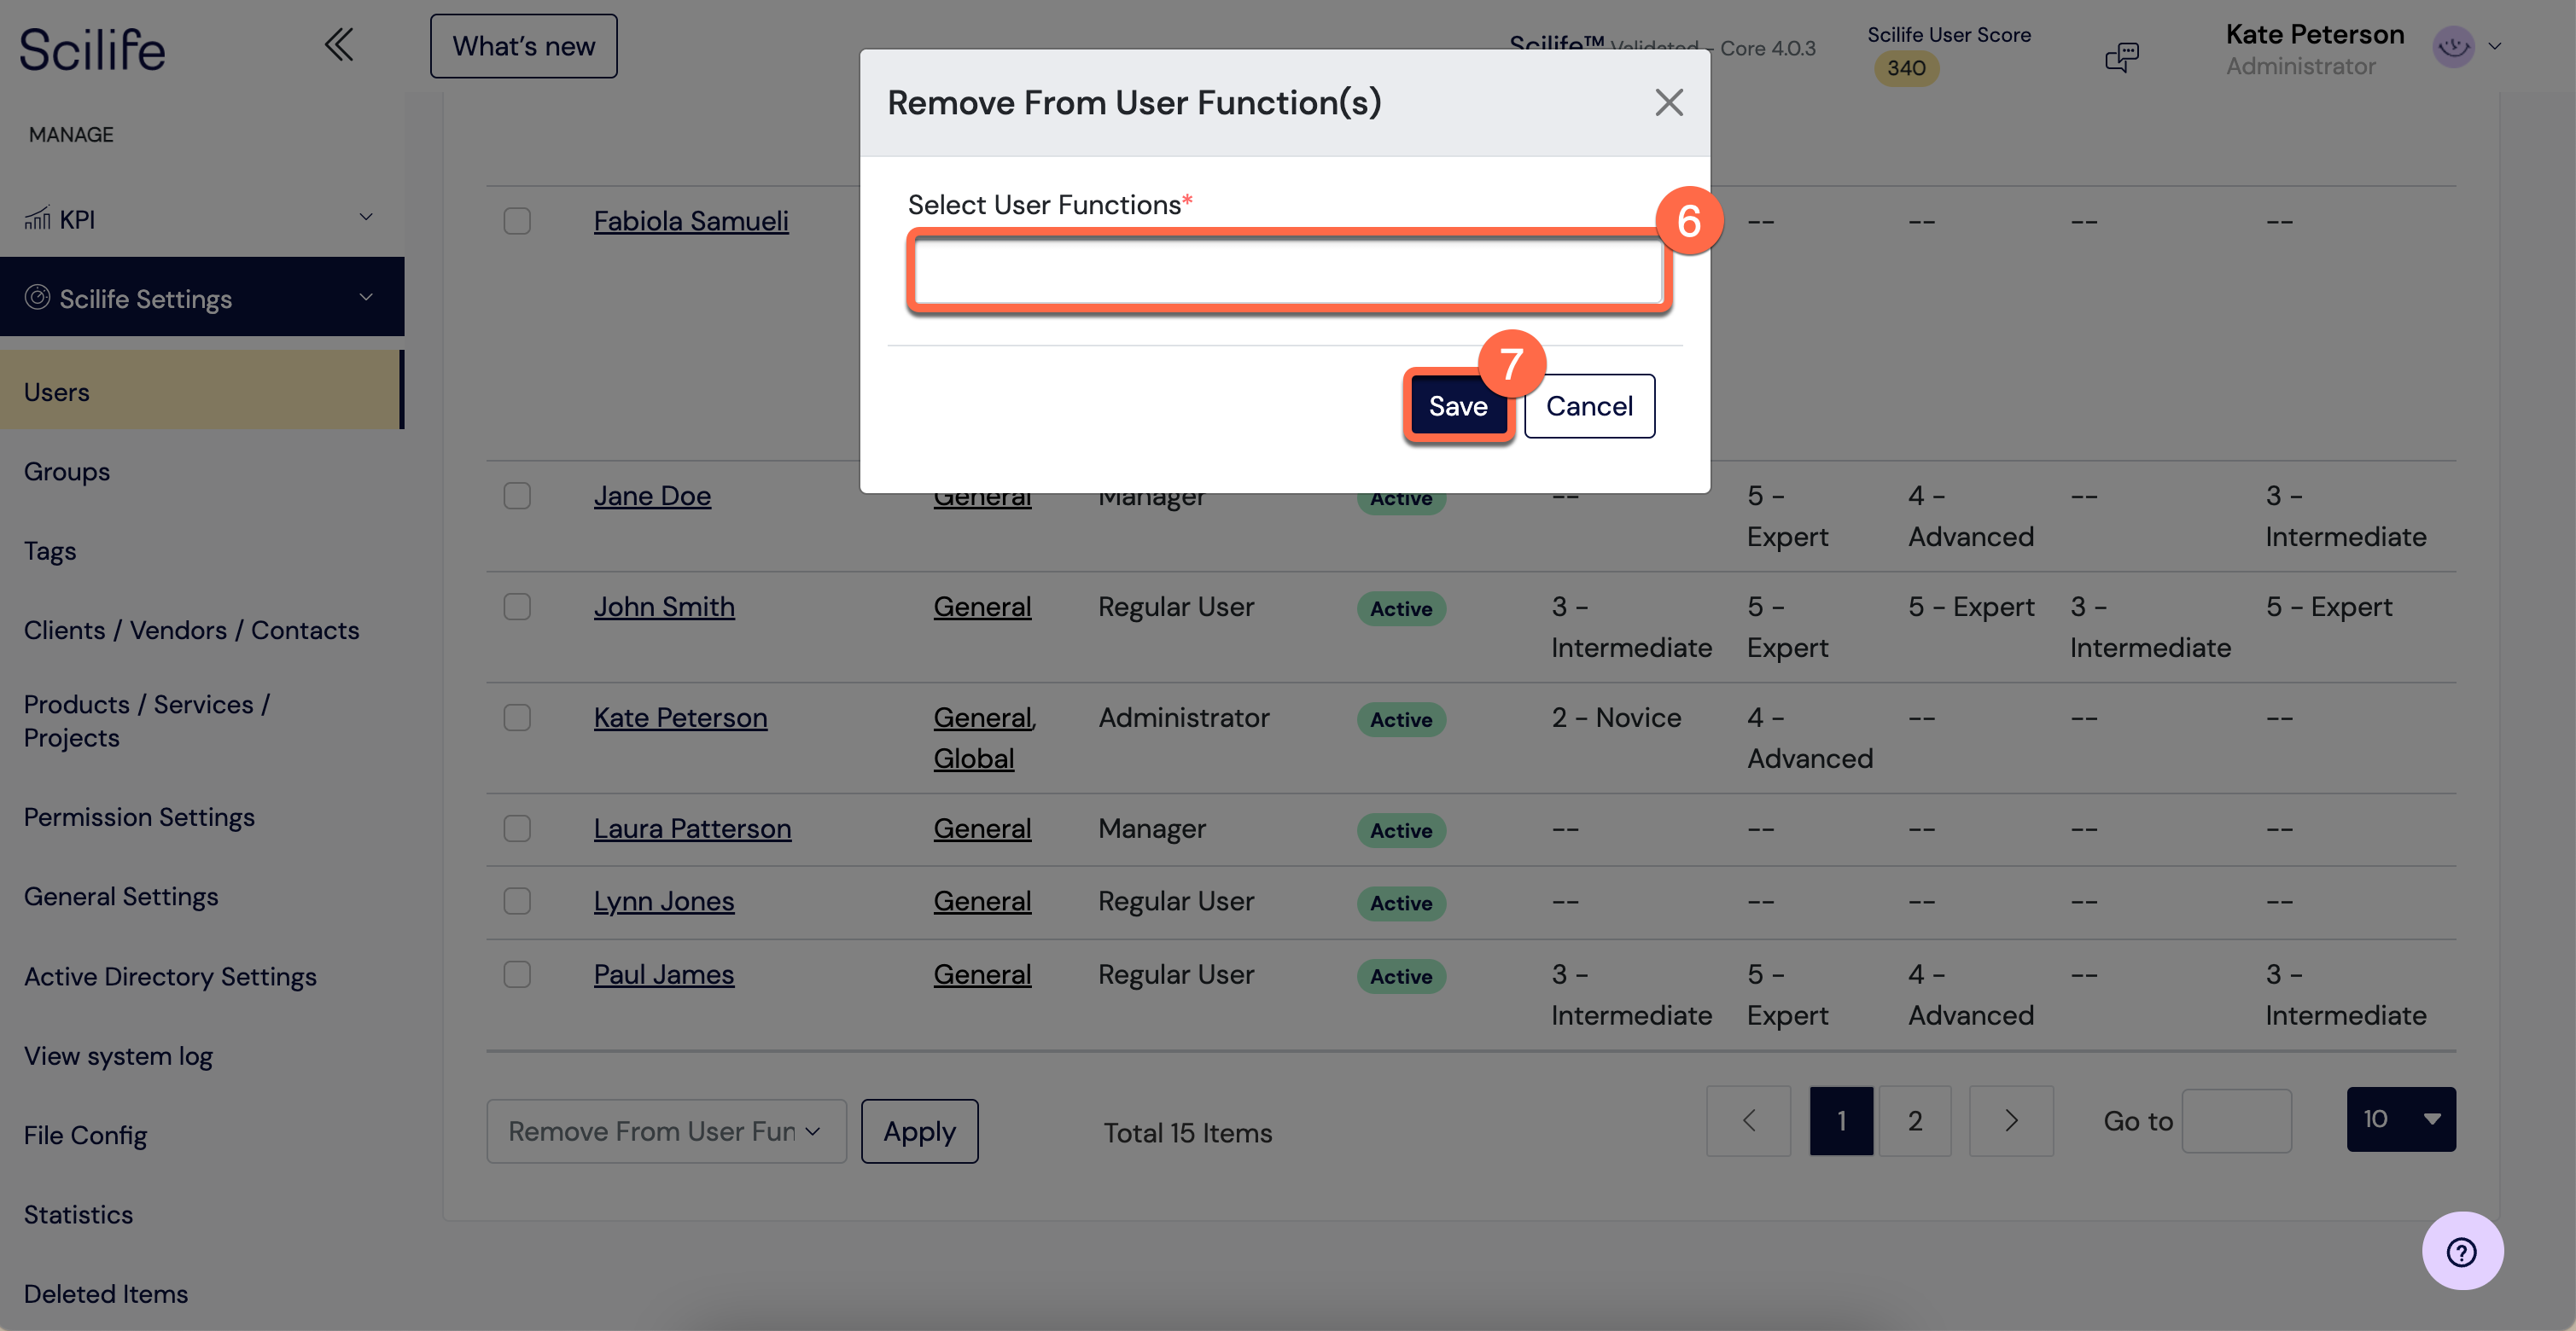Check the box next to Paul James
Image resolution: width=2576 pixels, height=1331 pixels.
517,974
